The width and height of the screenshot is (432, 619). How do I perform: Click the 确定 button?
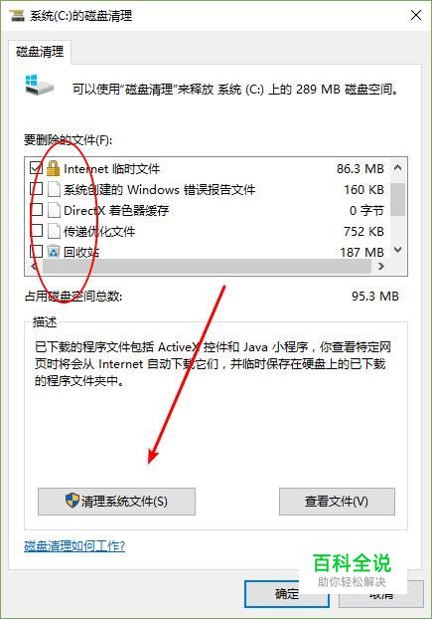pos(287,594)
